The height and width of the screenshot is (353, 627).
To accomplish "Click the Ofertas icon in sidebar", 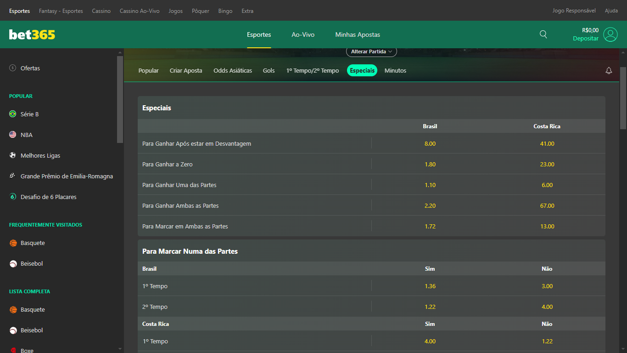I will pyautogui.click(x=13, y=68).
